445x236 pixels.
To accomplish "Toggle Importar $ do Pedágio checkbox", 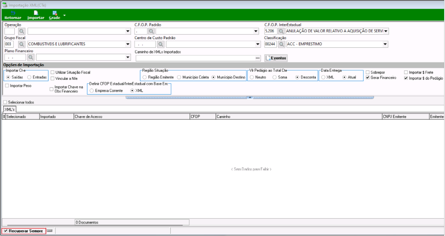I will click(x=406, y=78).
